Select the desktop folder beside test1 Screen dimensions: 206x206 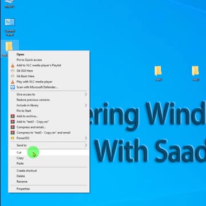158,73
